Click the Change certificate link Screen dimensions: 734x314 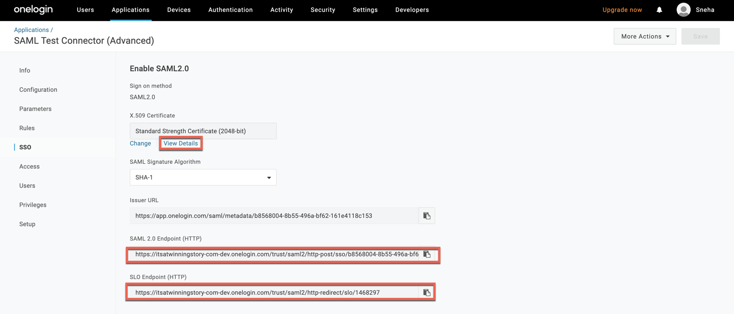pyautogui.click(x=140, y=143)
